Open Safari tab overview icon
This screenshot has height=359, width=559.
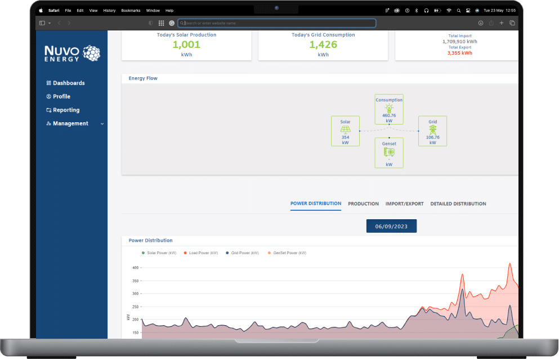pyautogui.click(x=512, y=23)
